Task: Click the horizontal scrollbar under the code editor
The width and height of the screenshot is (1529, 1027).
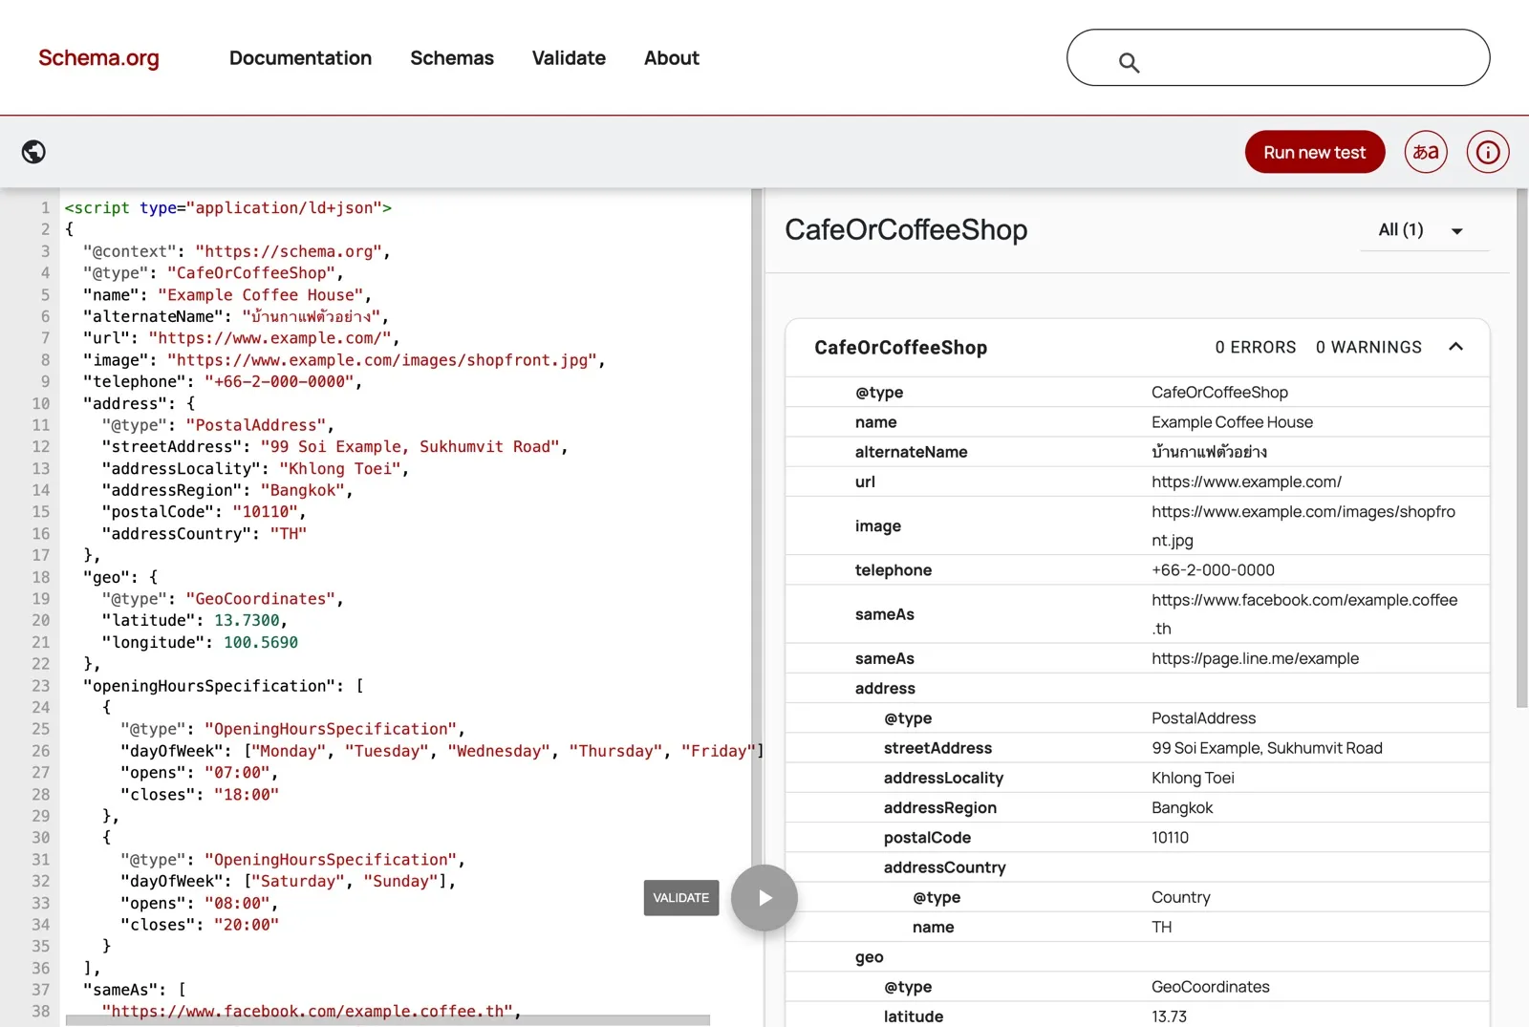Action: click(387, 1020)
